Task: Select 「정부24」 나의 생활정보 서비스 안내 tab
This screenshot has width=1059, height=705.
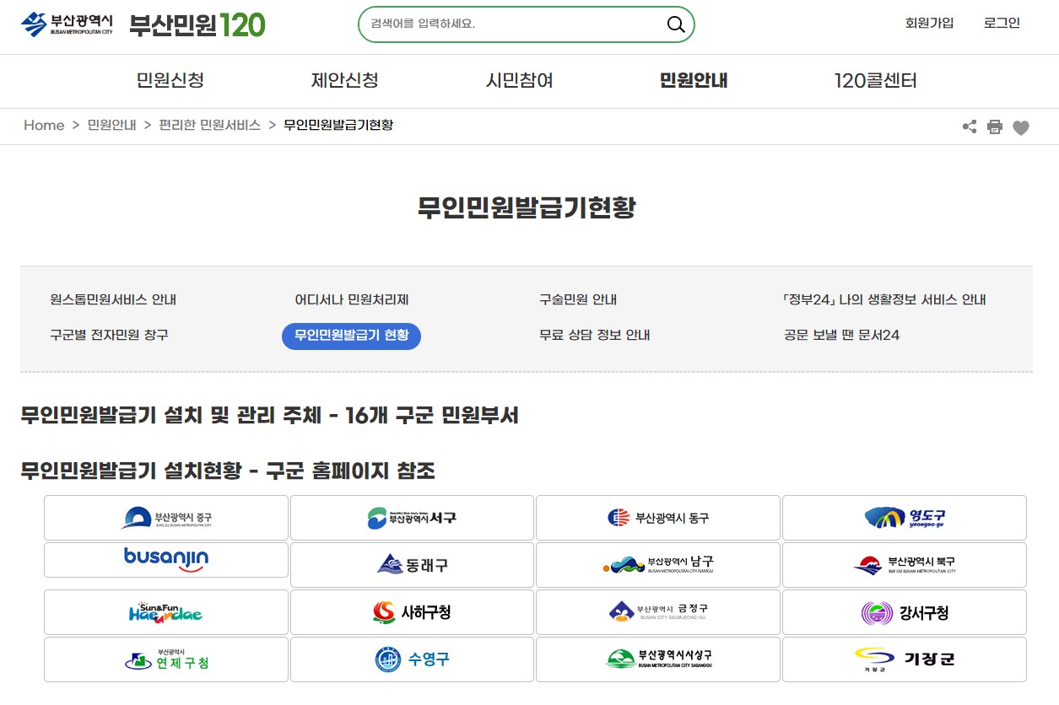Action: 884,300
